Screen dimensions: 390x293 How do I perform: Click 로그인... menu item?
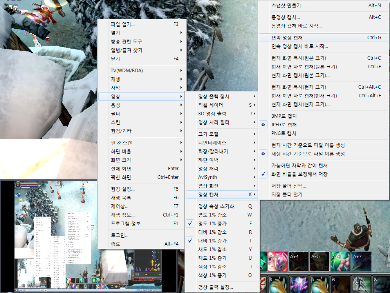[x=141, y=235]
